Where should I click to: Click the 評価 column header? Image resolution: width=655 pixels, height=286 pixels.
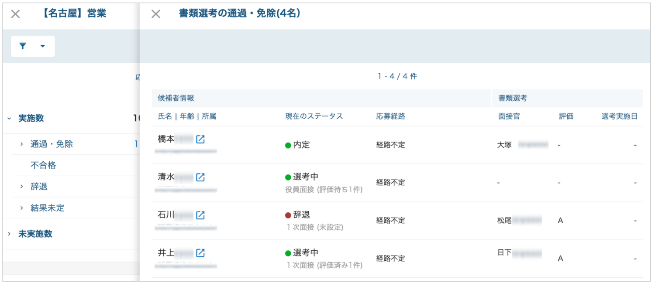[x=566, y=116]
